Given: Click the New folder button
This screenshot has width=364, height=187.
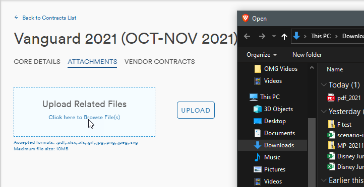Looking at the screenshot, I should (307, 55).
